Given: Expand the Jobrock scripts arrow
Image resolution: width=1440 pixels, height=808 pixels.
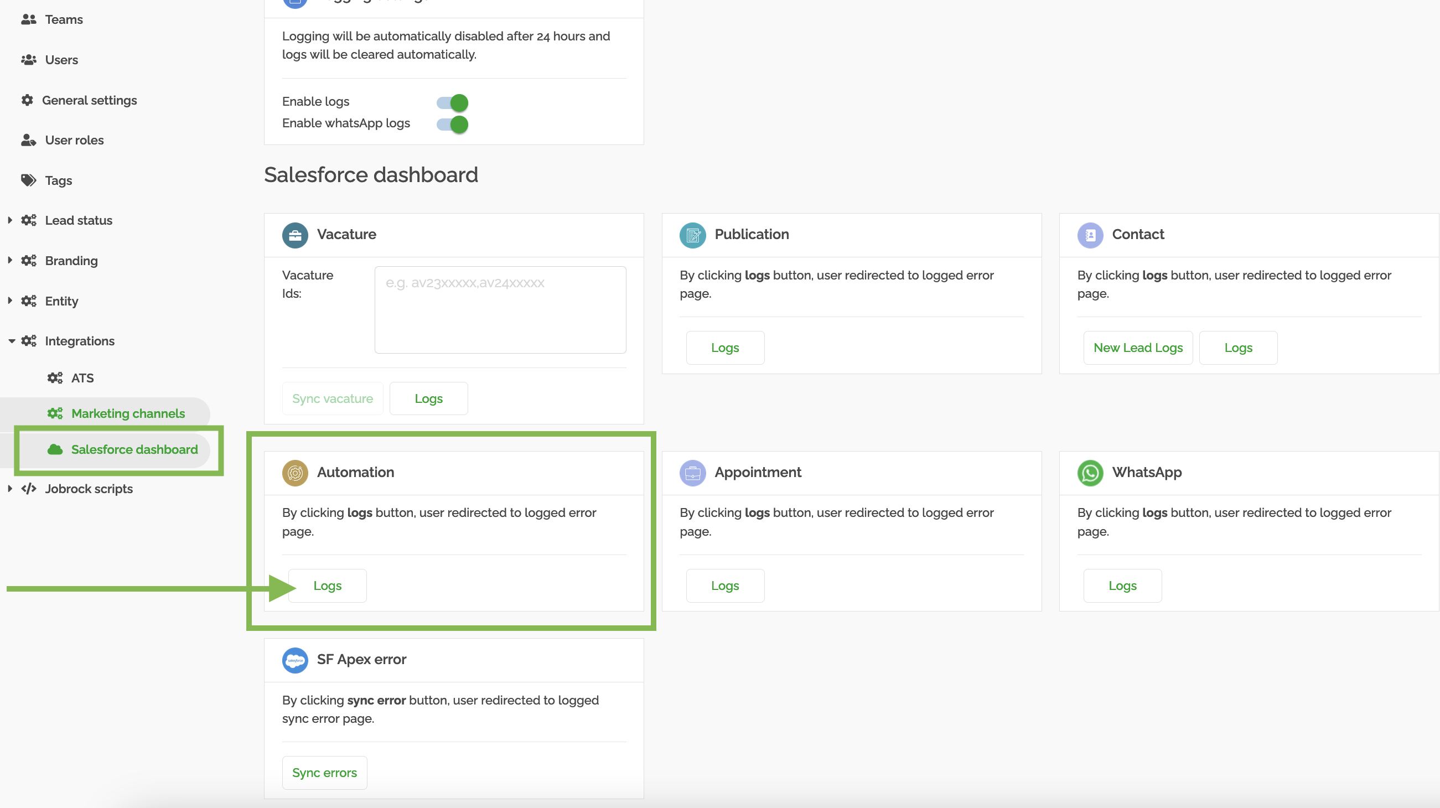Looking at the screenshot, I should [x=10, y=489].
